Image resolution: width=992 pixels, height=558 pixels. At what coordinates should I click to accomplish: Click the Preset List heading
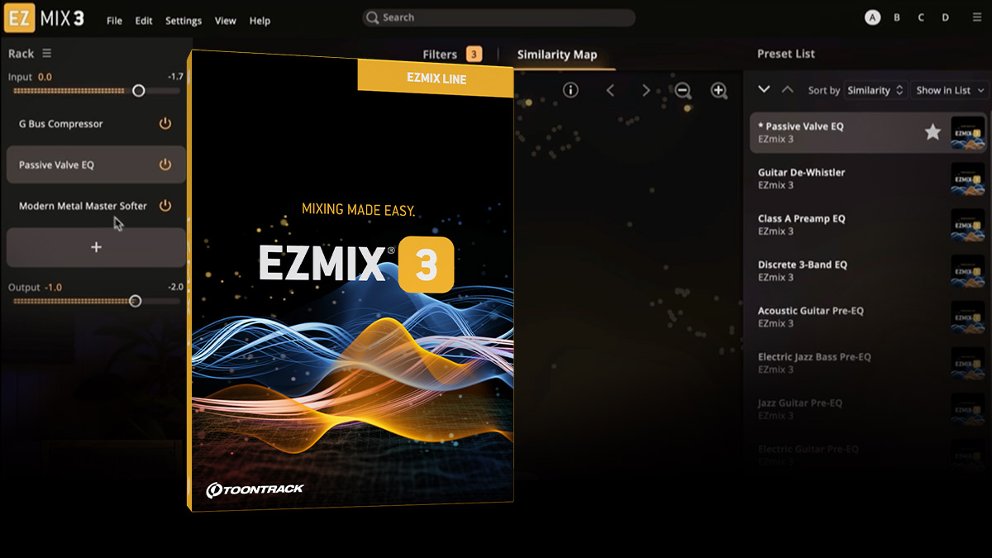pyautogui.click(x=786, y=54)
